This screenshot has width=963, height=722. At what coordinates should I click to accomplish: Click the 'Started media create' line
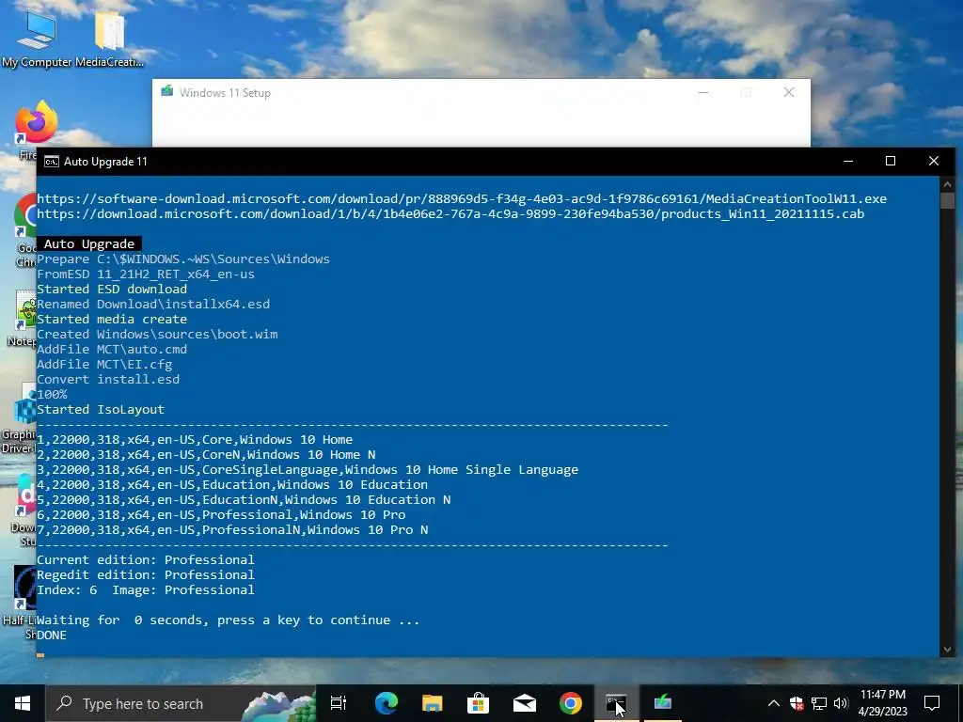tap(112, 320)
